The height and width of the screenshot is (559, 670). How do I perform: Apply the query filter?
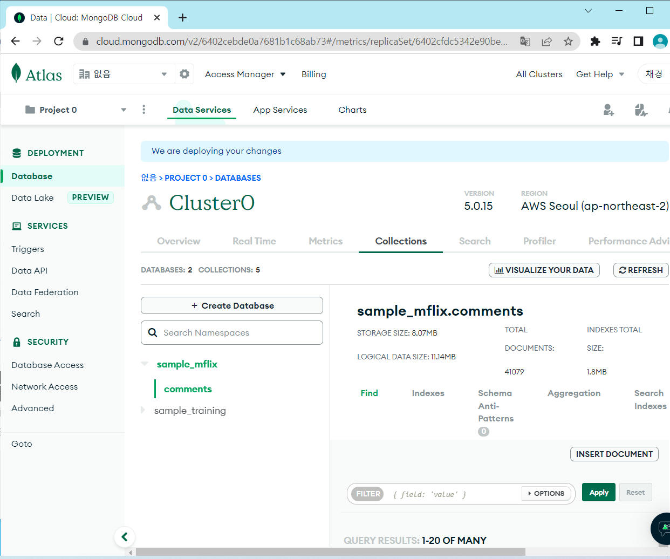[599, 493]
